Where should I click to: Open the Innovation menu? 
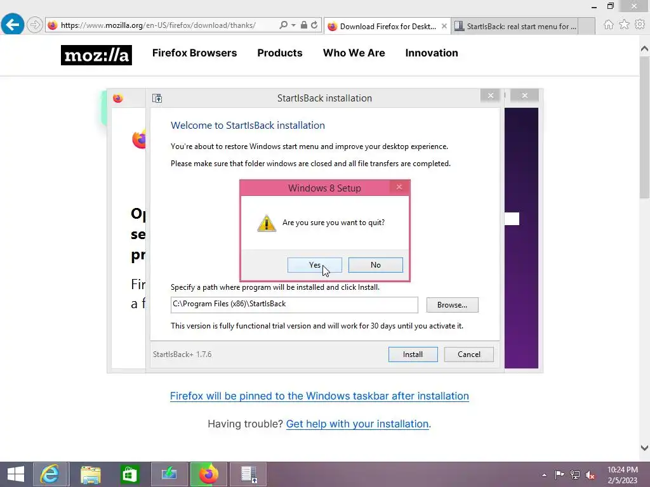click(432, 53)
